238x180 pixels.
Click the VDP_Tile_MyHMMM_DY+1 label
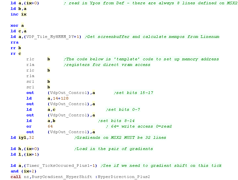click(x=53, y=37)
